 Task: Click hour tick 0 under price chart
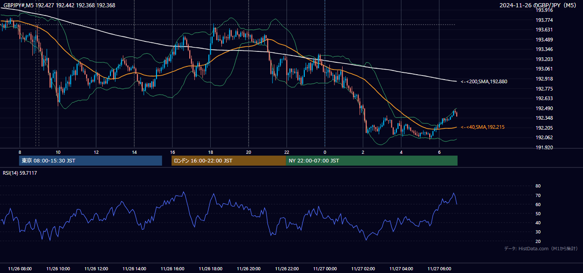point(325,152)
